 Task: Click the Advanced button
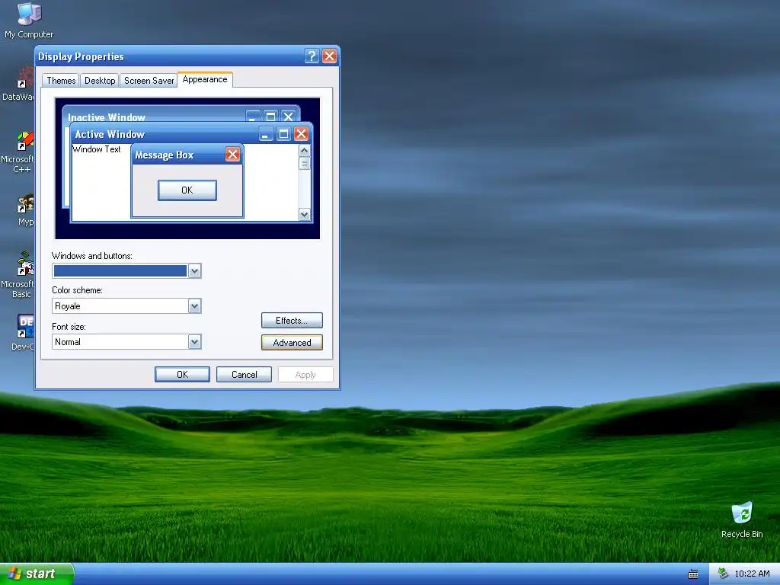pyautogui.click(x=292, y=342)
